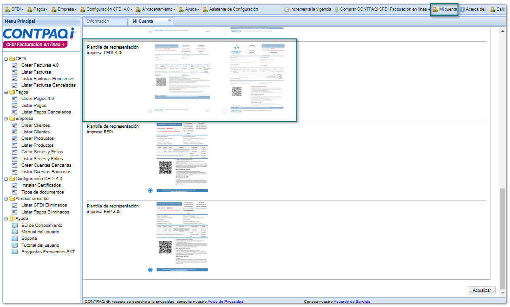Screen dimensions: 510x307
Task: Click Listar Facturas Canceladas icon
Action: click(15, 86)
